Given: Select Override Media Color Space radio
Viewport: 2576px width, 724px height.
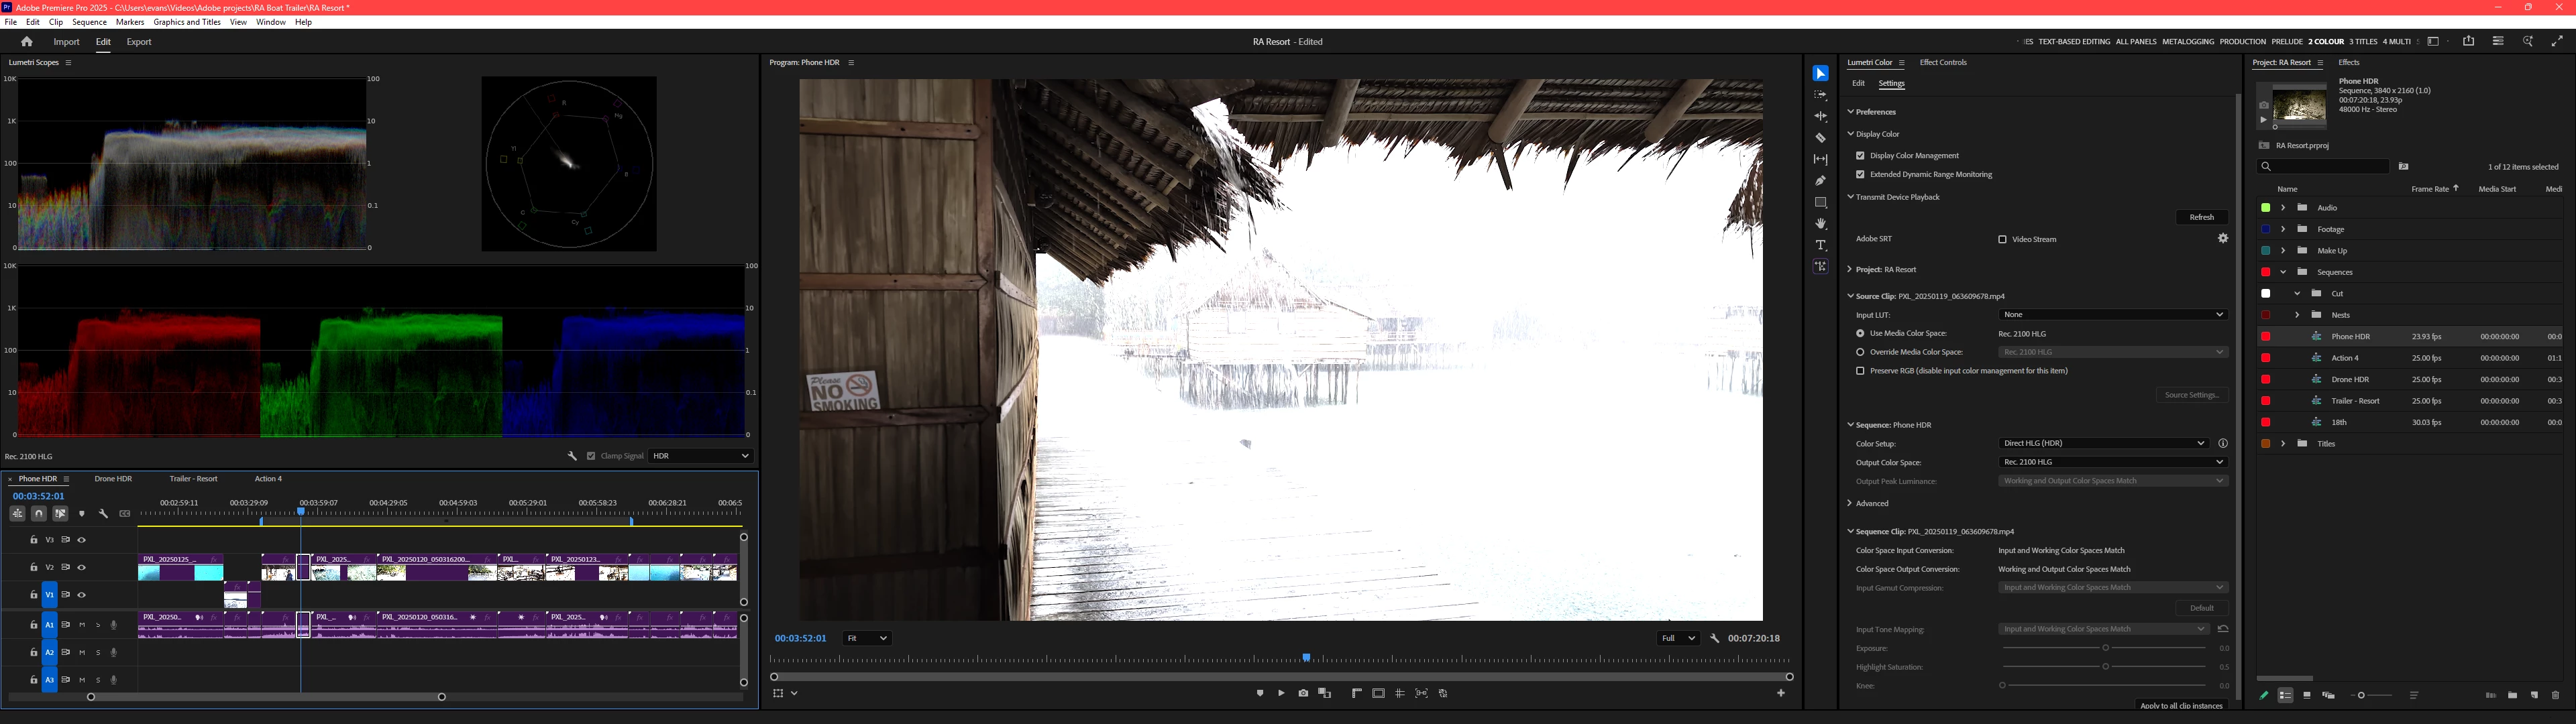Looking at the screenshot, I should coord(1860,352).
